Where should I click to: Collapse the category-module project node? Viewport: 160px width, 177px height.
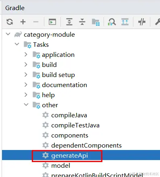point(8,34)
